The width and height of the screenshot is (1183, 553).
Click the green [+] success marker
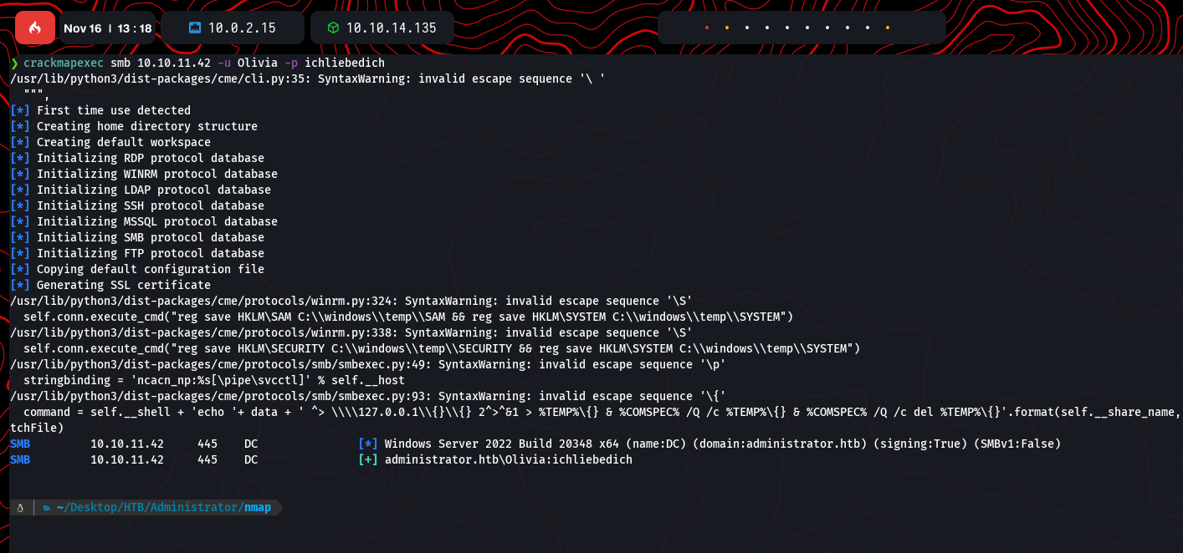367,459
